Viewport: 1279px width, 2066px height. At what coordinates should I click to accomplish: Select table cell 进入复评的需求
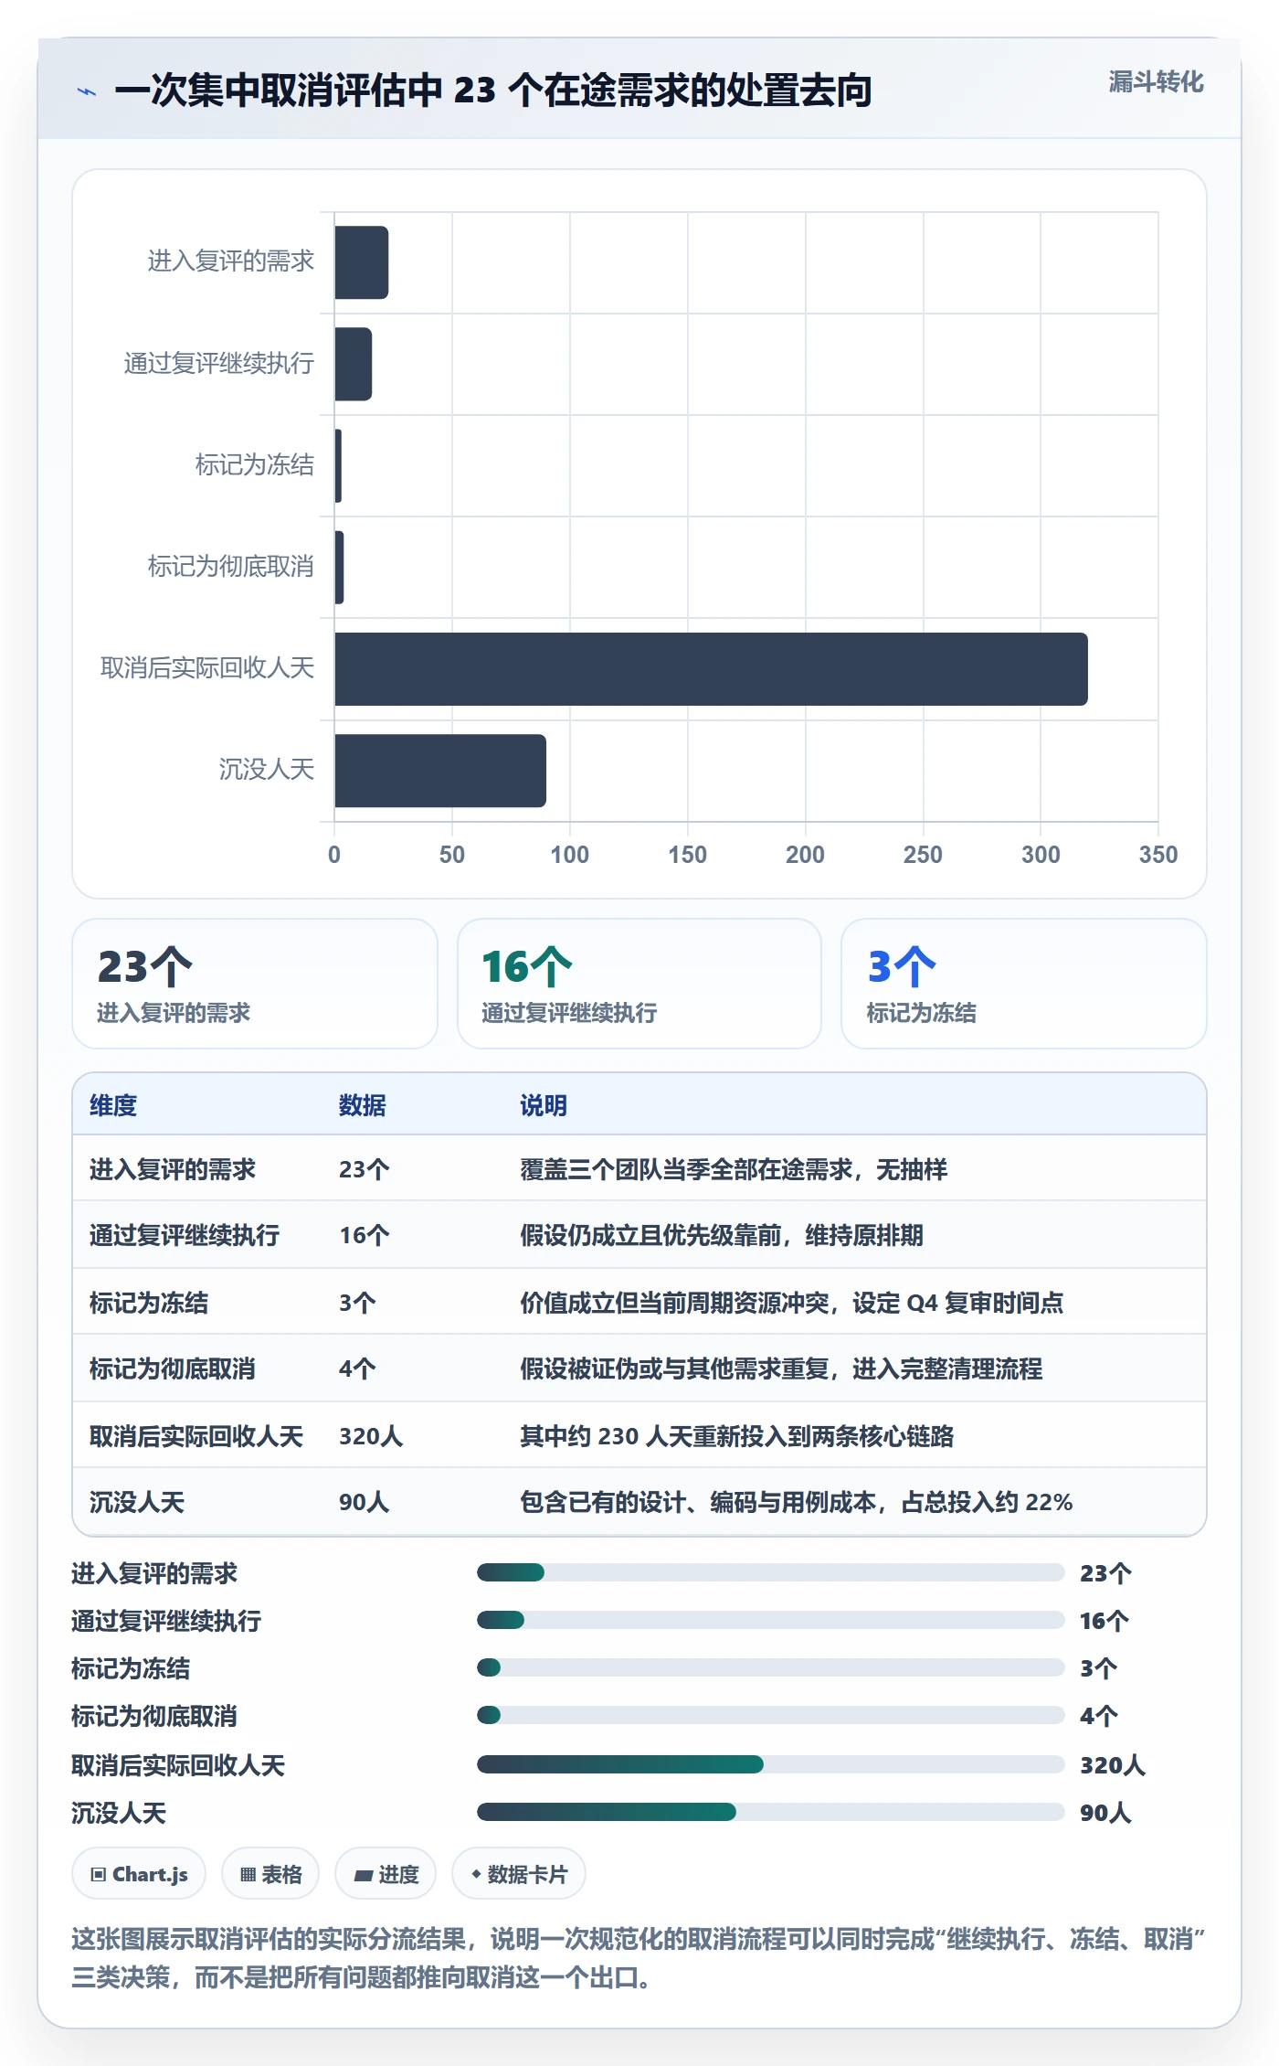click(173, 1169)
